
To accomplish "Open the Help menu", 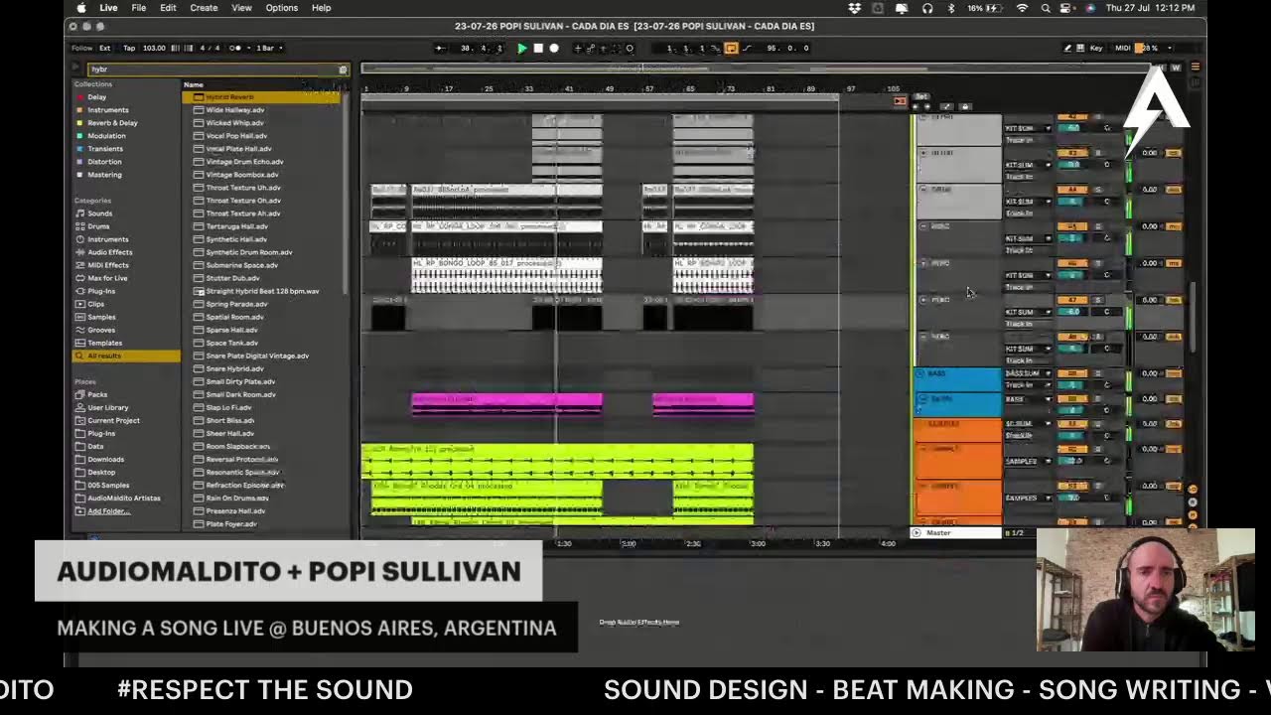I will [x=321, y=8].
